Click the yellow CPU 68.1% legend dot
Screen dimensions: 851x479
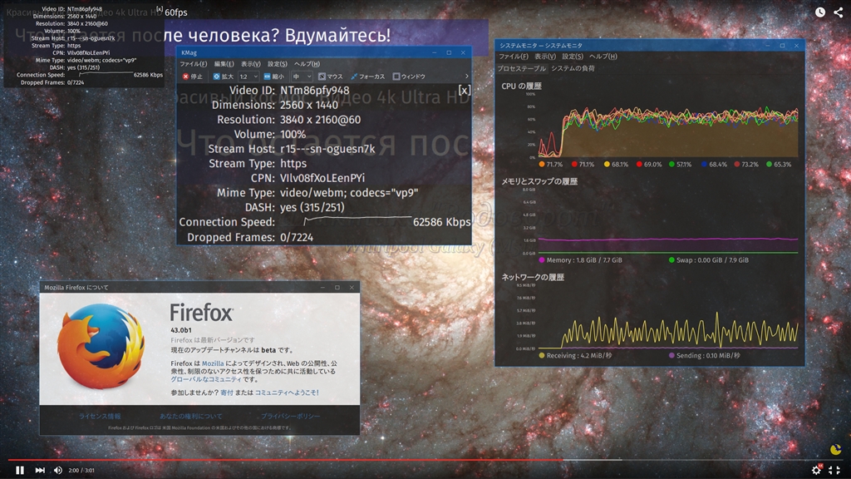point(607,164)
